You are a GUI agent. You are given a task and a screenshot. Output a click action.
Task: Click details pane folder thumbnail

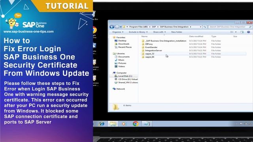pyautogui.click(x=115, y=107)
